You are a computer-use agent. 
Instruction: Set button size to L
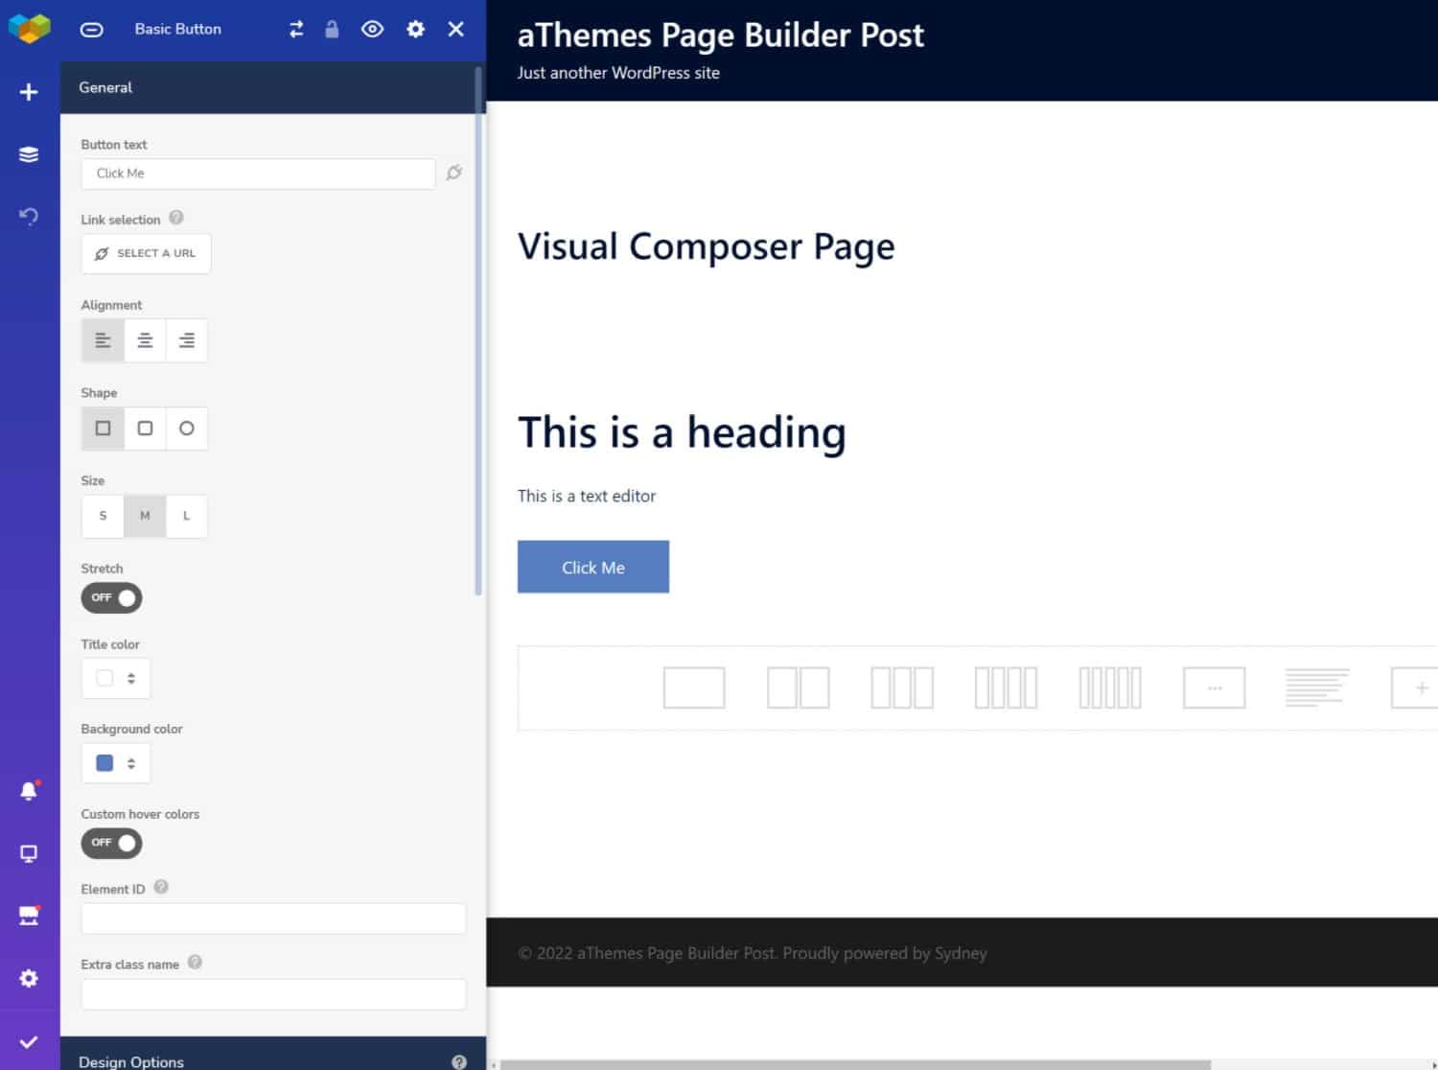pos(187,516)
